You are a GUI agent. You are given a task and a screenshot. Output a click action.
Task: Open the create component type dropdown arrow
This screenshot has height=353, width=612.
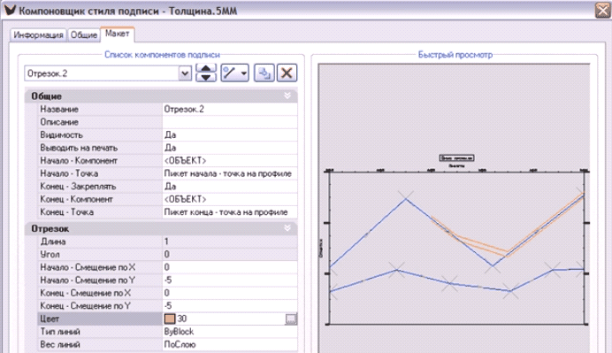[x=244, y=73]
